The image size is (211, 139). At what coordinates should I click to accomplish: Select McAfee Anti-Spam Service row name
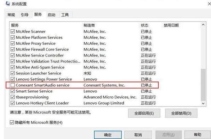pyautogui.click(x=40, y=67)
